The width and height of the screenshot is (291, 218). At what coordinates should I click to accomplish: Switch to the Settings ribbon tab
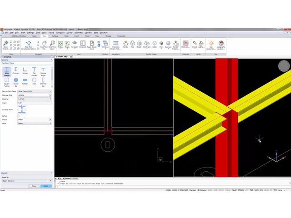55,36
